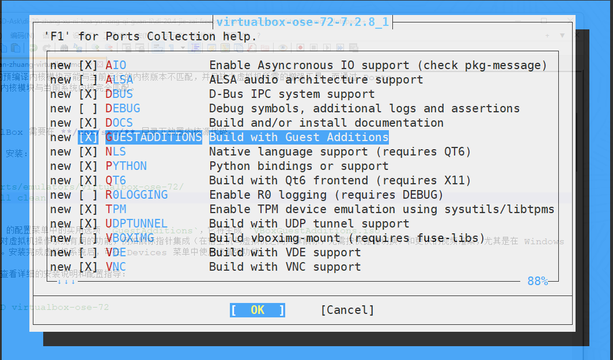The image size is (613, 360).
Task: Click 'Build with VDE support' description
Action: 285,253
